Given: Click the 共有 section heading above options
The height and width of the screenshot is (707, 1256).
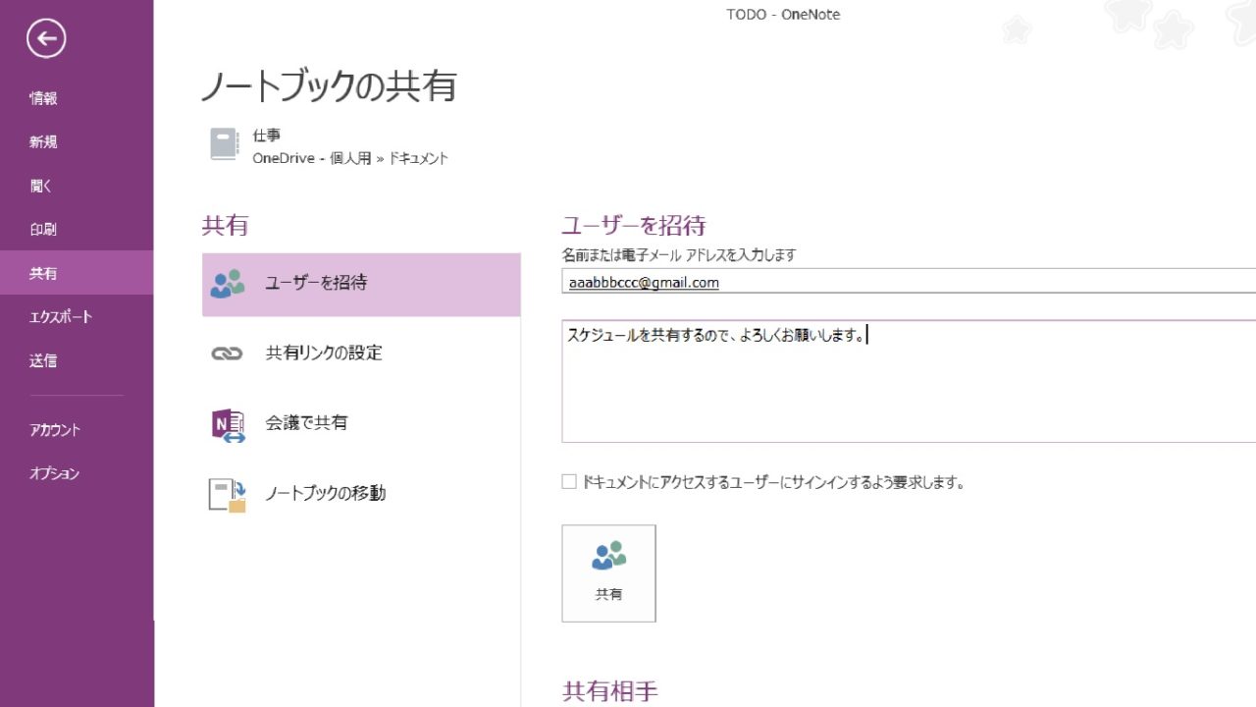Looking at the screenshot, I should (x=225, y=226).
